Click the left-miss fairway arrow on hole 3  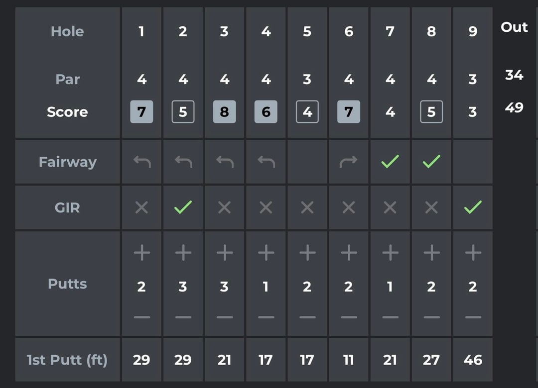tap(224, 162)
